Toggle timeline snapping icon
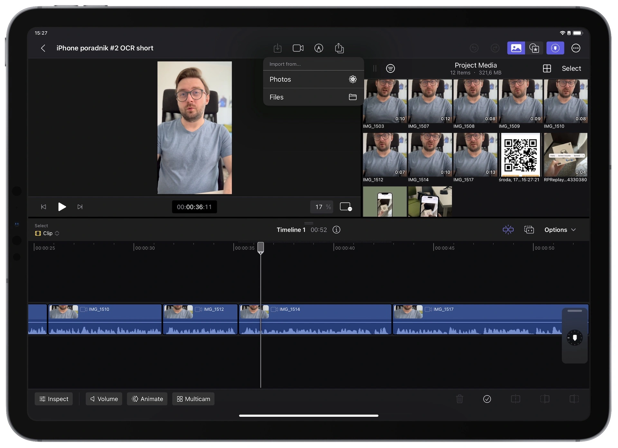This screenshot has height=448, width=618. tap(508, 230)
